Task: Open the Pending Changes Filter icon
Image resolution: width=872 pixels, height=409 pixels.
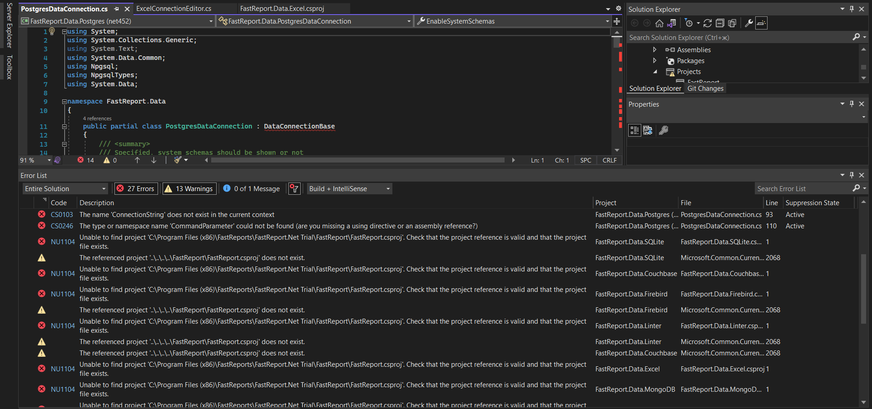Action: coord(689,23)
